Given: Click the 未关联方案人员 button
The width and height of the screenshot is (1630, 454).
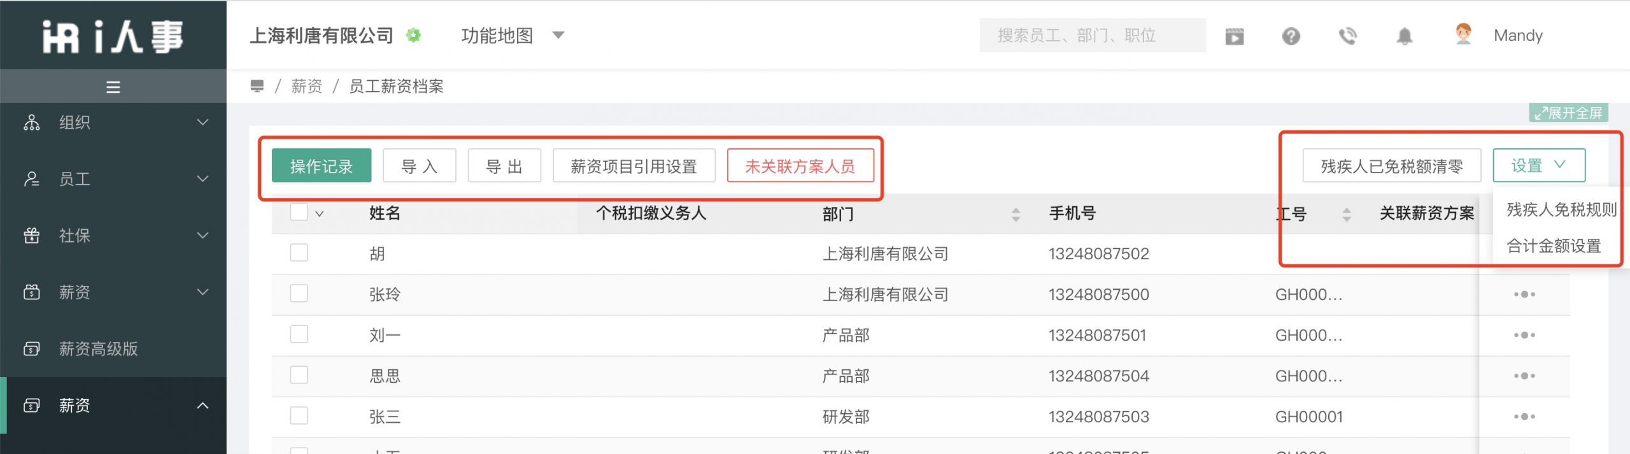Looking at the screenshot, I should 800,166.
